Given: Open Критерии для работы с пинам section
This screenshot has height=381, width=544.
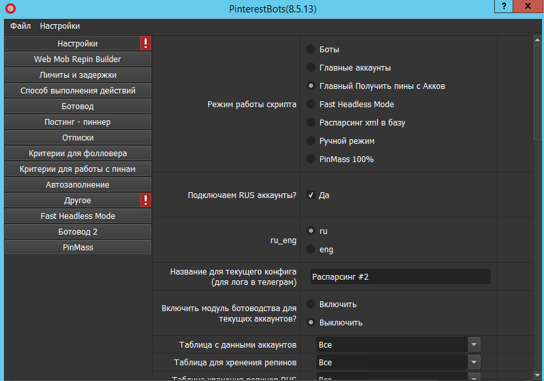Looking at the screenshot, I should pyautogui.click(x=78, y=169).
